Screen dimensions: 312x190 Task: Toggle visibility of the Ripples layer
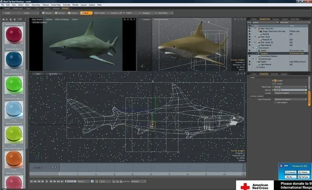click(250, 62)
